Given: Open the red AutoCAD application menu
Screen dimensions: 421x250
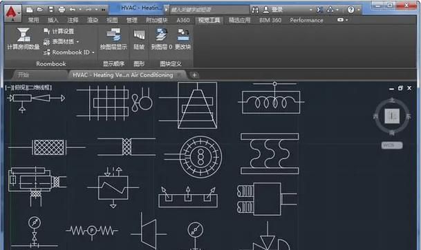Looking at the screenshot, I should 12,12.
